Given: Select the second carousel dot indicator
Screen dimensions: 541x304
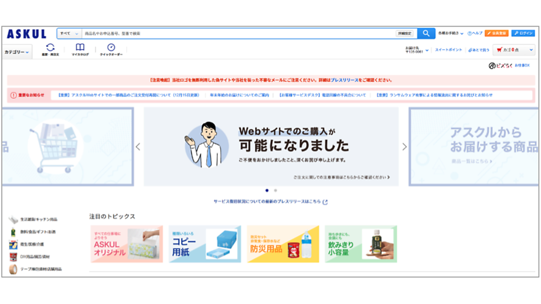Looking at the screenshot, I should (x=275, y=190).
